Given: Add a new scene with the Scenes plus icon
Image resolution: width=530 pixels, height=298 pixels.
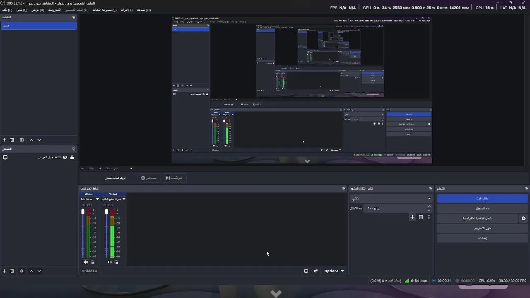Looking at the screenshot, I should pos(5,140).
